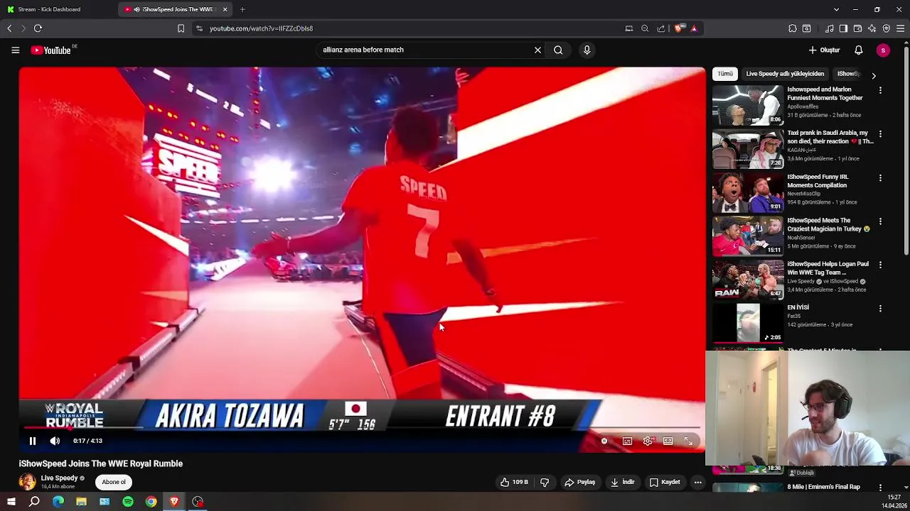
Task: Open the zoom magnifier icon in address bar
Action: 645,28
